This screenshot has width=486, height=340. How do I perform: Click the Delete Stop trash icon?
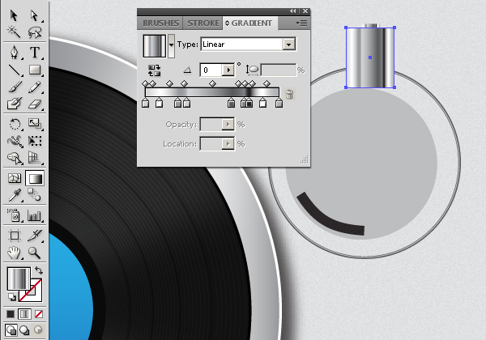click(x=289, y=94)
